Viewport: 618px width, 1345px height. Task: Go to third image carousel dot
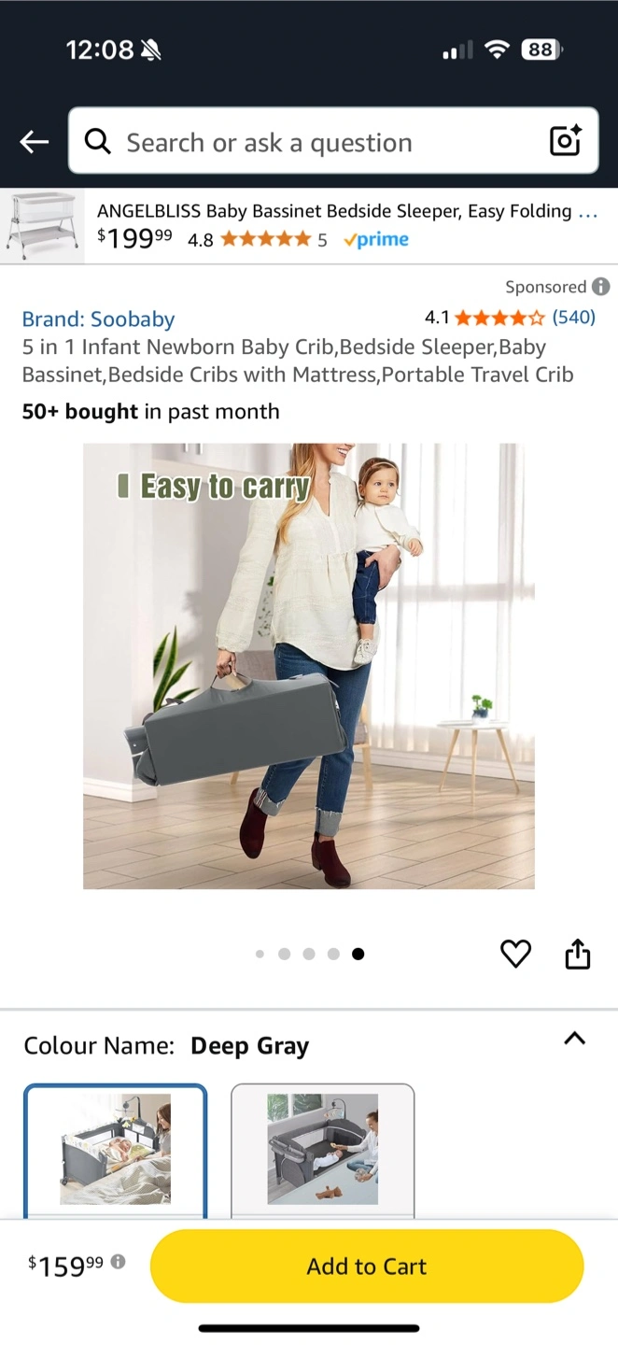tap(309, 954)
